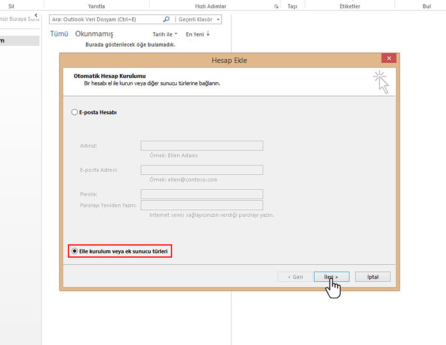The width and height of the screenshot is (446, 345).
Task: Select the highlighted folder in the folder pane
Action: pyautogui.click(x=20, y=41)
